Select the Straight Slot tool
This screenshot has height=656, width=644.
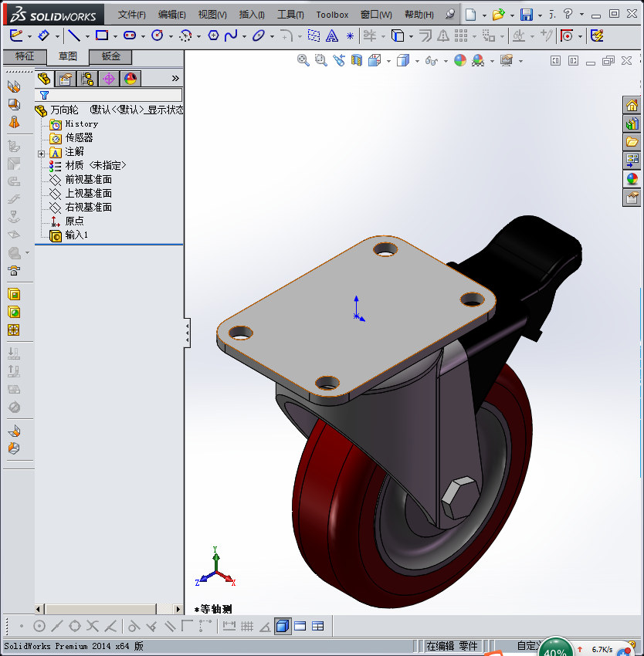(x=130, y=36)
